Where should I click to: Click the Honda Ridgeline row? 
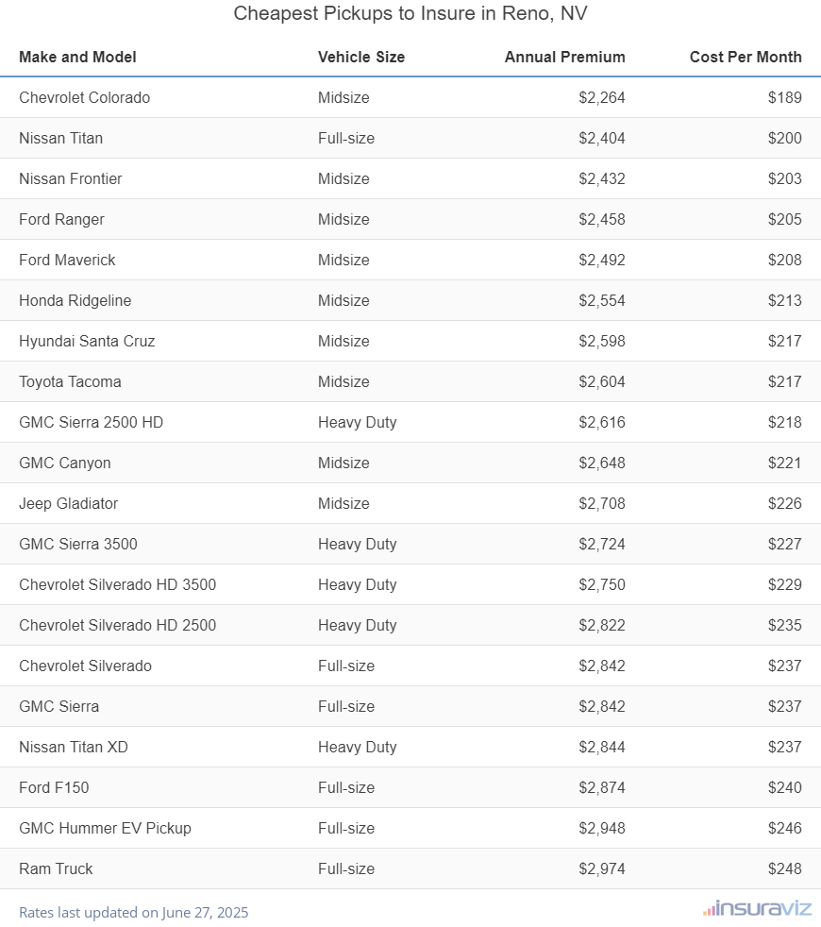point(75,300)
